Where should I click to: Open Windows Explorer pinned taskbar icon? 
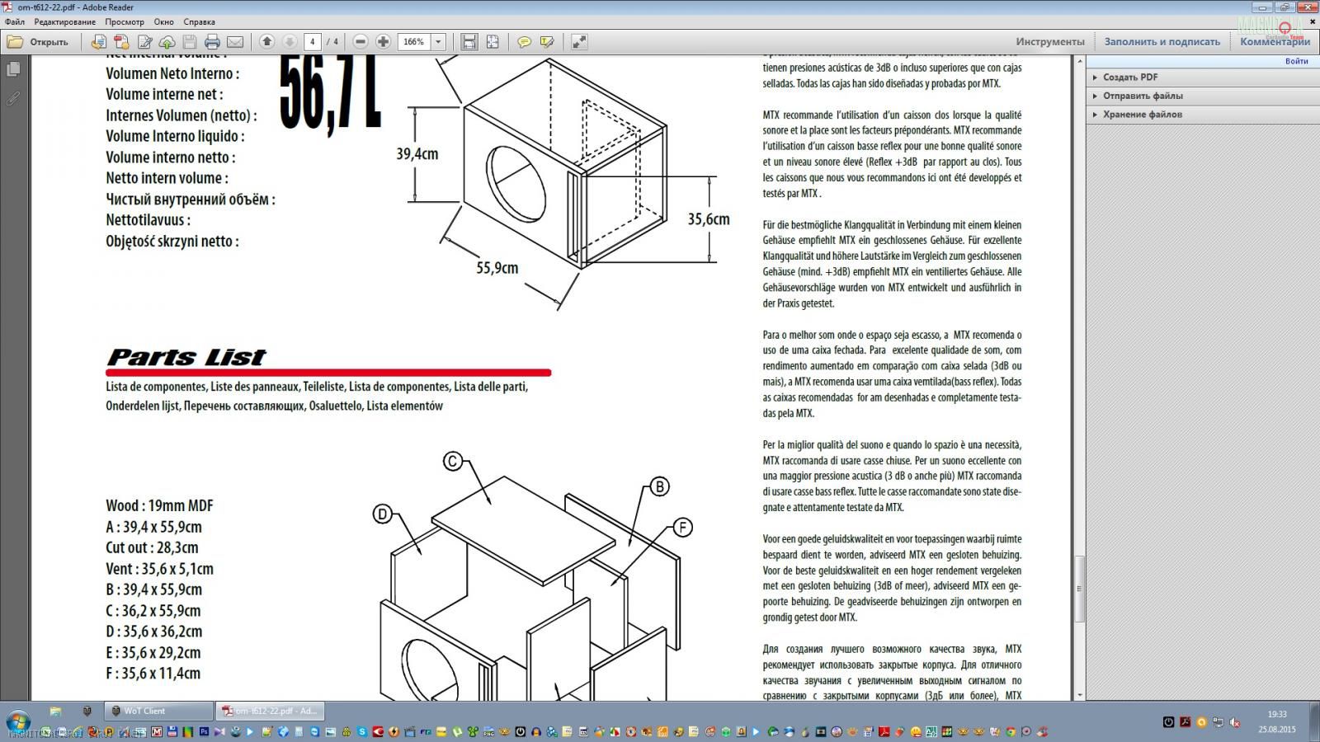(x=55, y=711)
